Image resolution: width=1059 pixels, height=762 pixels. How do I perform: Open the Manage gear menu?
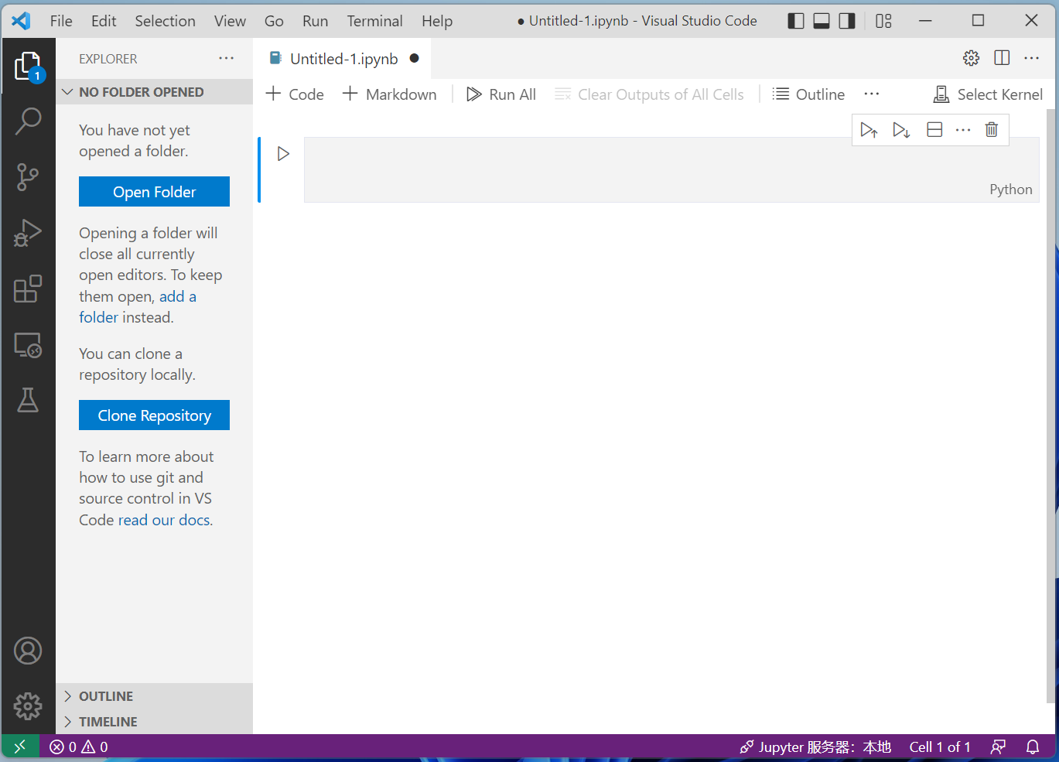click(x=28, y=706)
